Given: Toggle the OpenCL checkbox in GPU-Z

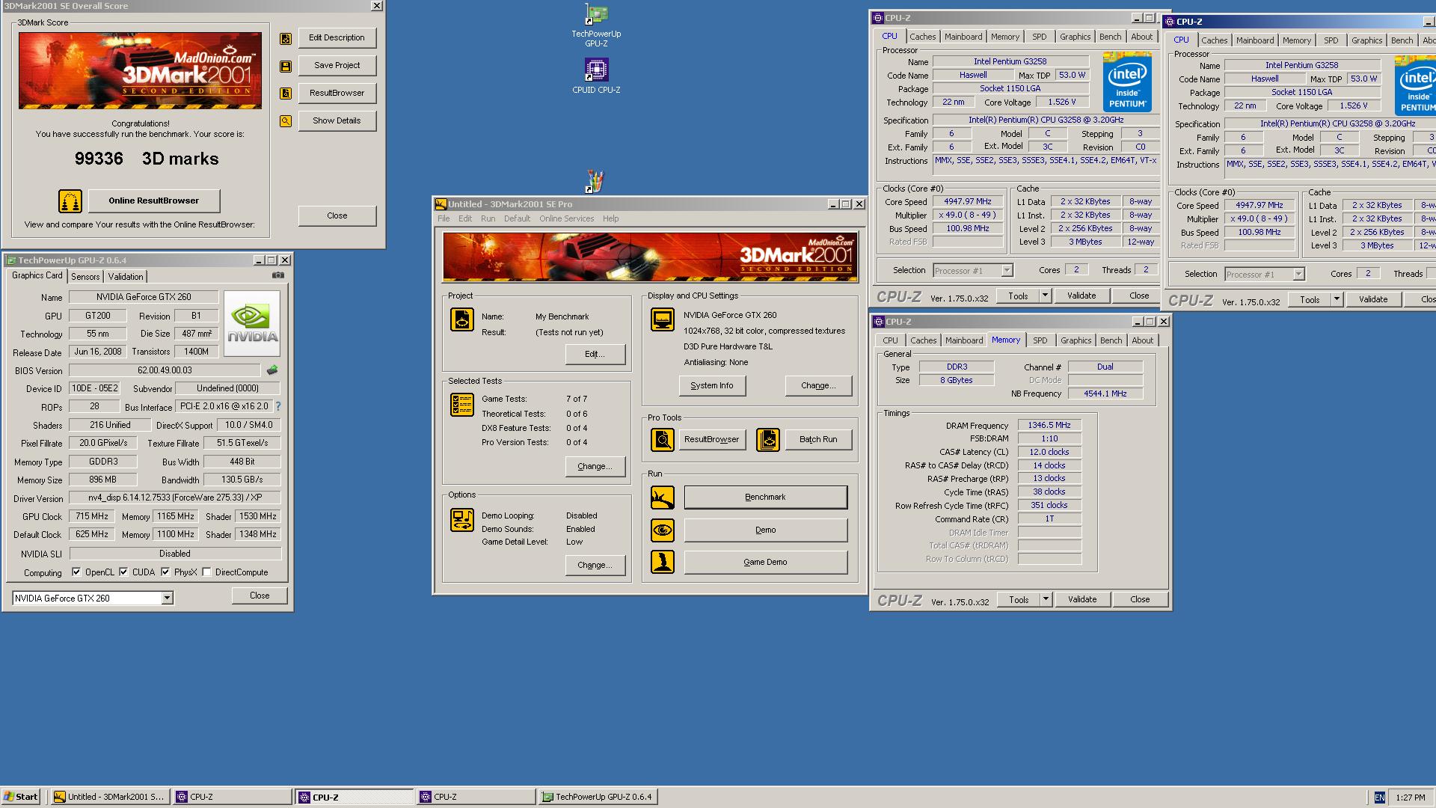Looking at the screenshot, I should 76,572.
